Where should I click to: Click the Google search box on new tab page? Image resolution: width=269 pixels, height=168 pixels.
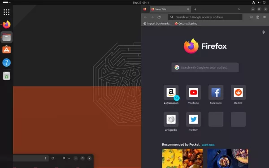tap(205, 67)
